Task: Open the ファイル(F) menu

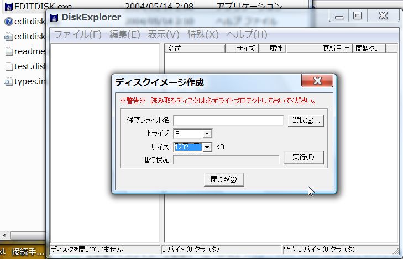Action: (x=77, y=34)
